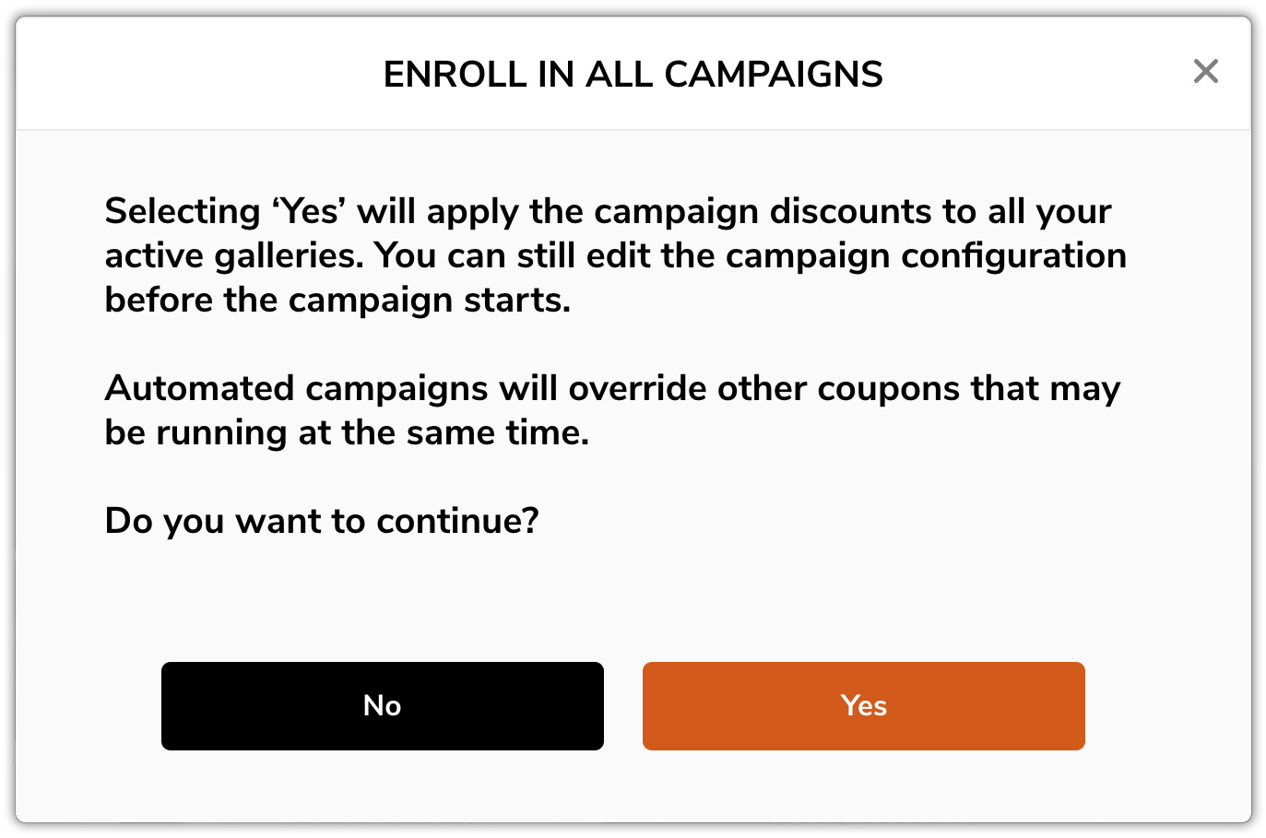Select the 'ENROLL IN ALL CAMPAIGNS' title text
1266x838 pixels.
pos(633,75)
